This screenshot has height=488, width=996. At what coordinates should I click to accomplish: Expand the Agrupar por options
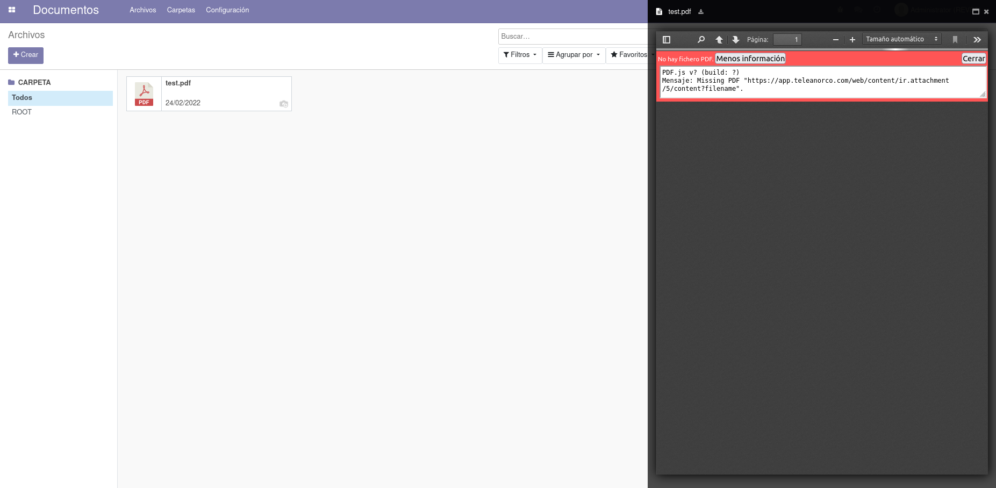pos(574,55)
